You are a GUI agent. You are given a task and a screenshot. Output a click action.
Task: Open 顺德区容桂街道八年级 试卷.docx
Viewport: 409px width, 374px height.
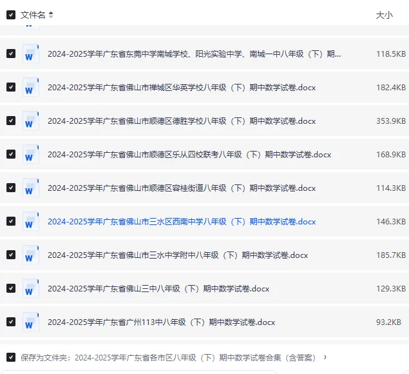[x=182, y=188]
